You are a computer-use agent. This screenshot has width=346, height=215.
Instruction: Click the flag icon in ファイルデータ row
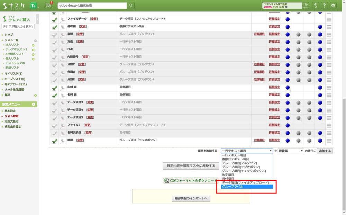[63, 19]
